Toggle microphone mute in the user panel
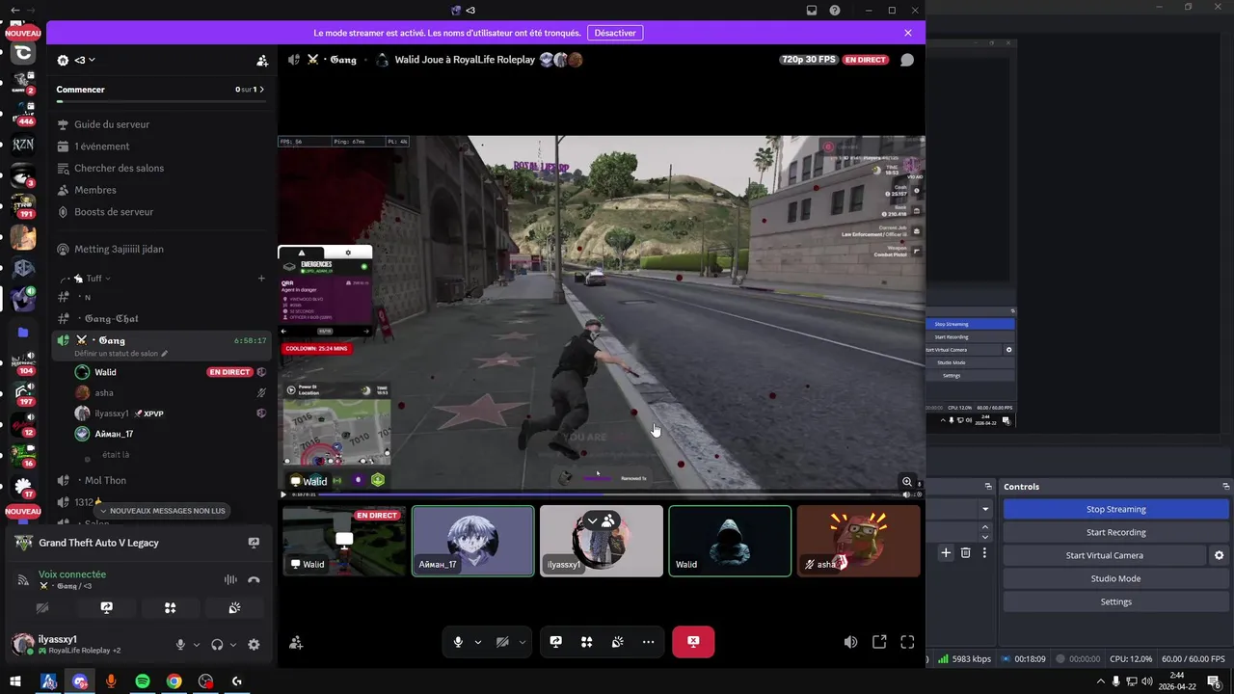The width and height of the screenshot is (1234, 694). tap(180, 645)
